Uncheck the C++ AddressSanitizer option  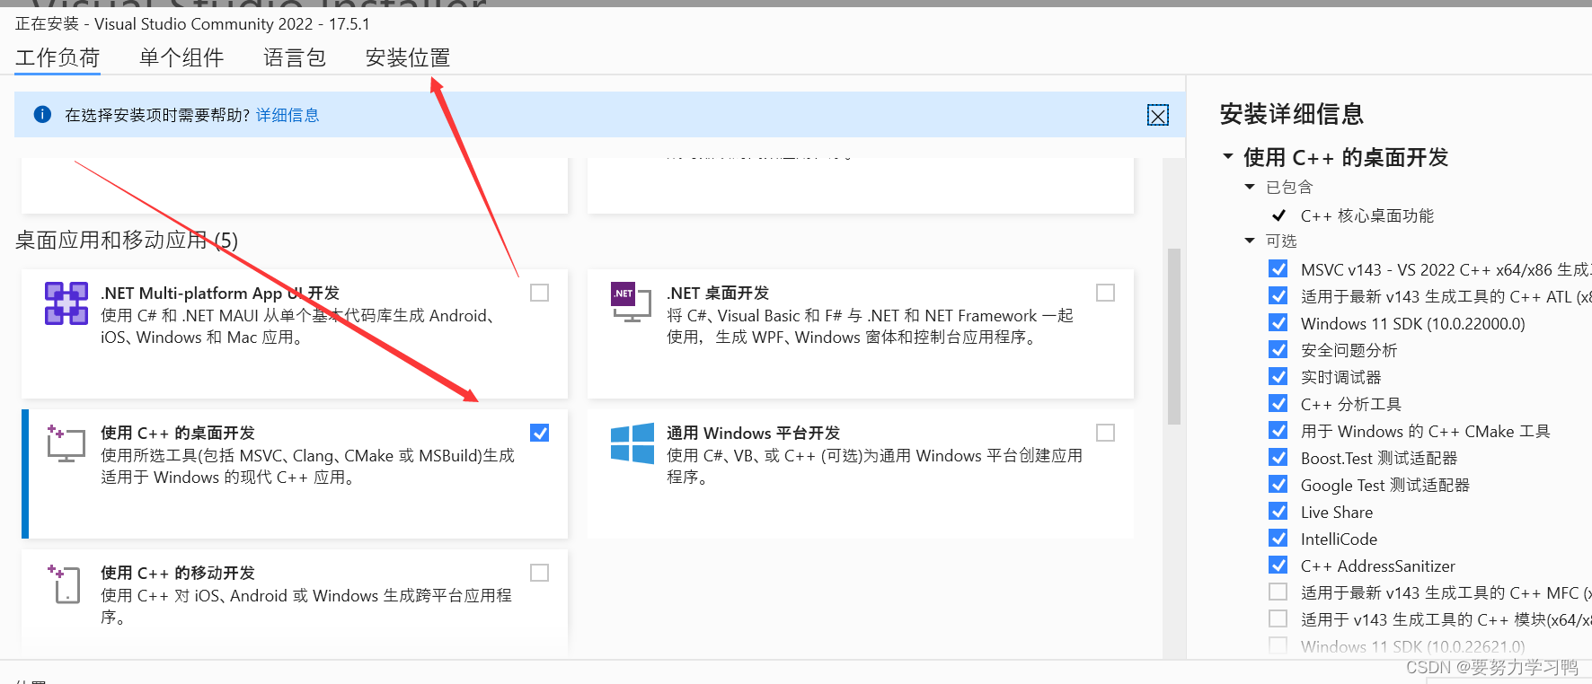coord(1278,565)
